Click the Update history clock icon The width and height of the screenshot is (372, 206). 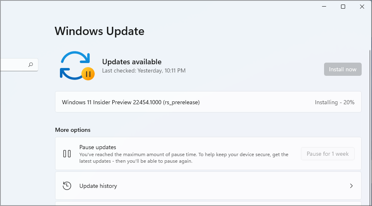(x=67, y=186)
